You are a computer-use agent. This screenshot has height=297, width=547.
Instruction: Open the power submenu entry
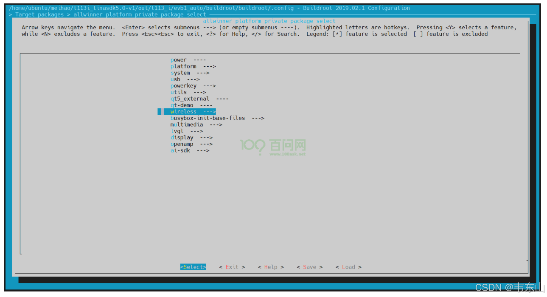188,60
